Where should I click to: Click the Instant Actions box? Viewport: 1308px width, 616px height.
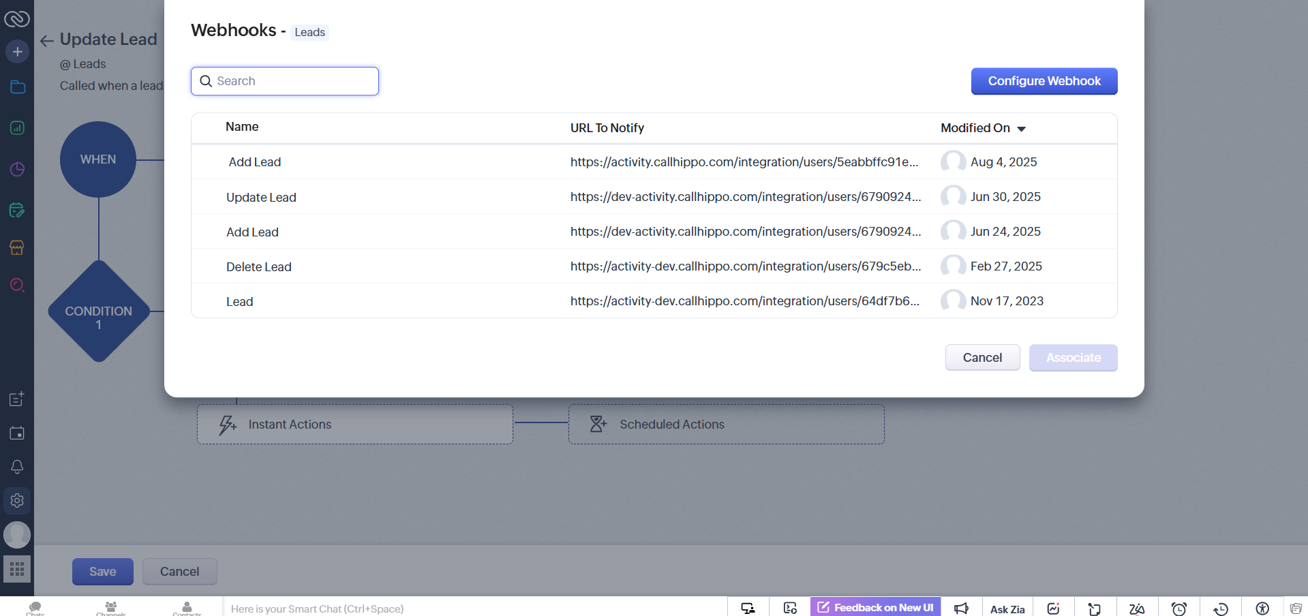(355, 425)
